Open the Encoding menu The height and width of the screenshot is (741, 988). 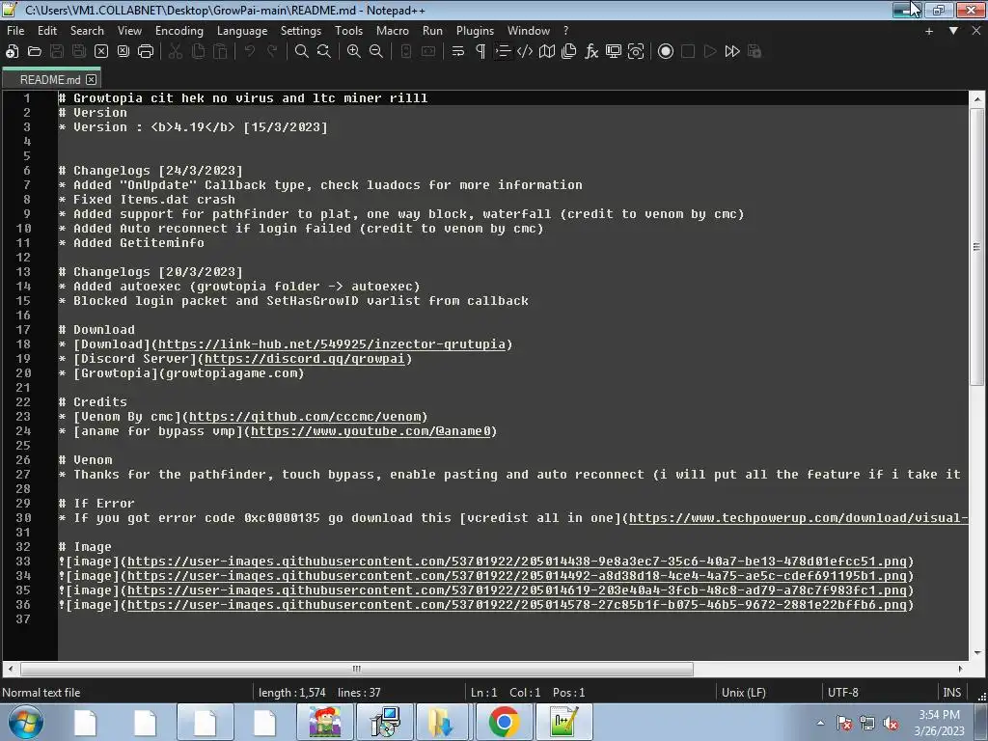pyautogui.click(x=179, y=31)
